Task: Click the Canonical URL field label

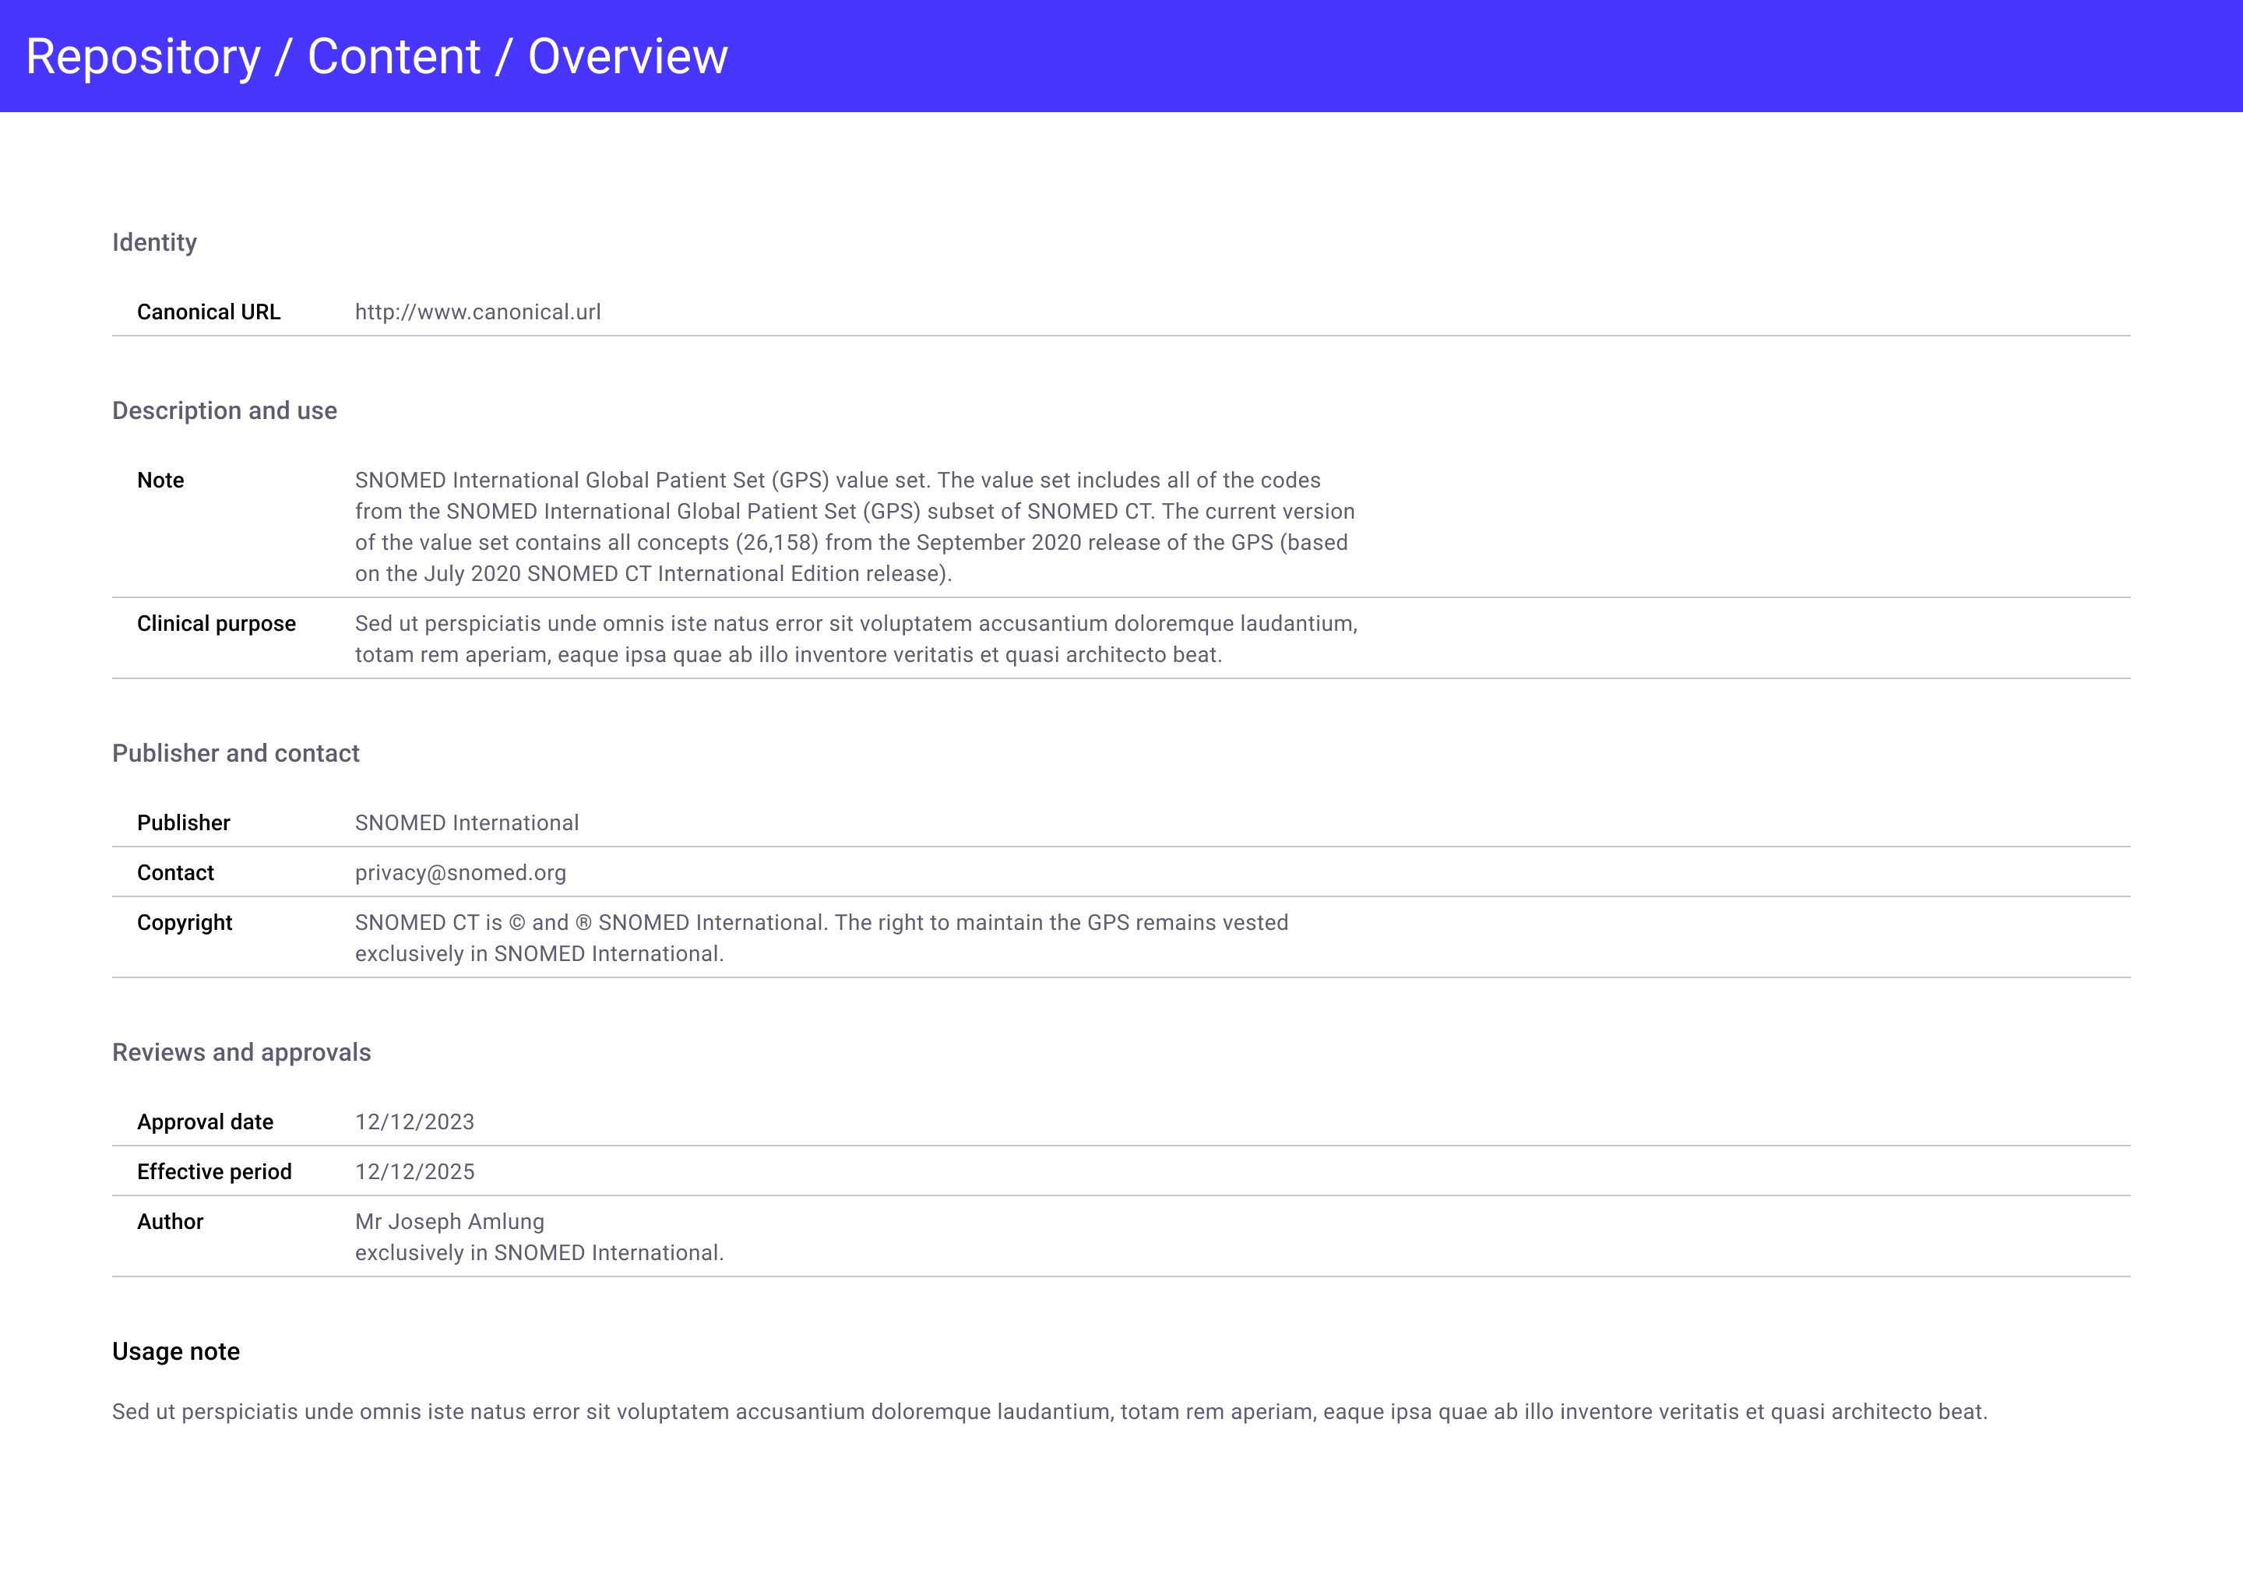Action: [208, 312]
